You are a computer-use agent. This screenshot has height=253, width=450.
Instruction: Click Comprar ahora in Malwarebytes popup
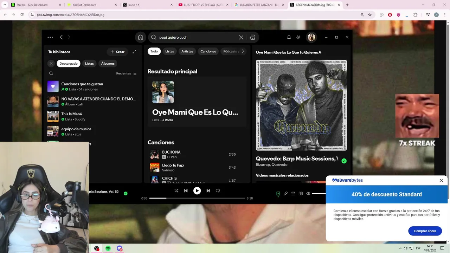[x=425, y=231]
